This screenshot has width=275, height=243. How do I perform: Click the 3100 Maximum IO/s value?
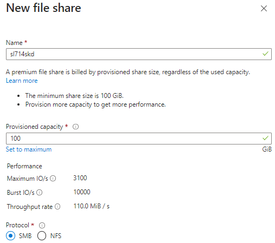point(80,178)
